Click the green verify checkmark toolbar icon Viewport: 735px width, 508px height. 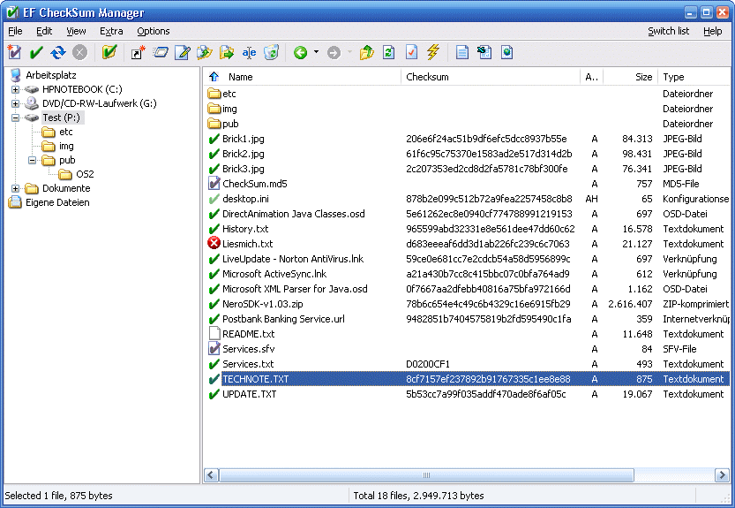coord(36,52)
